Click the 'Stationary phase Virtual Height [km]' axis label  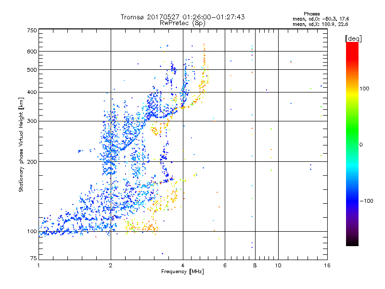(21, 145)
